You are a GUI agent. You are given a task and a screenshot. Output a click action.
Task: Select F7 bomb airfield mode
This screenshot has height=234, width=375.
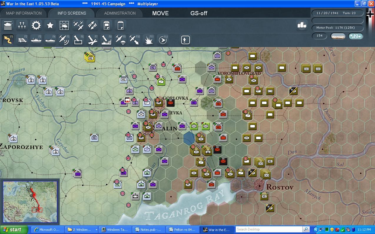[x=92, y=40]
